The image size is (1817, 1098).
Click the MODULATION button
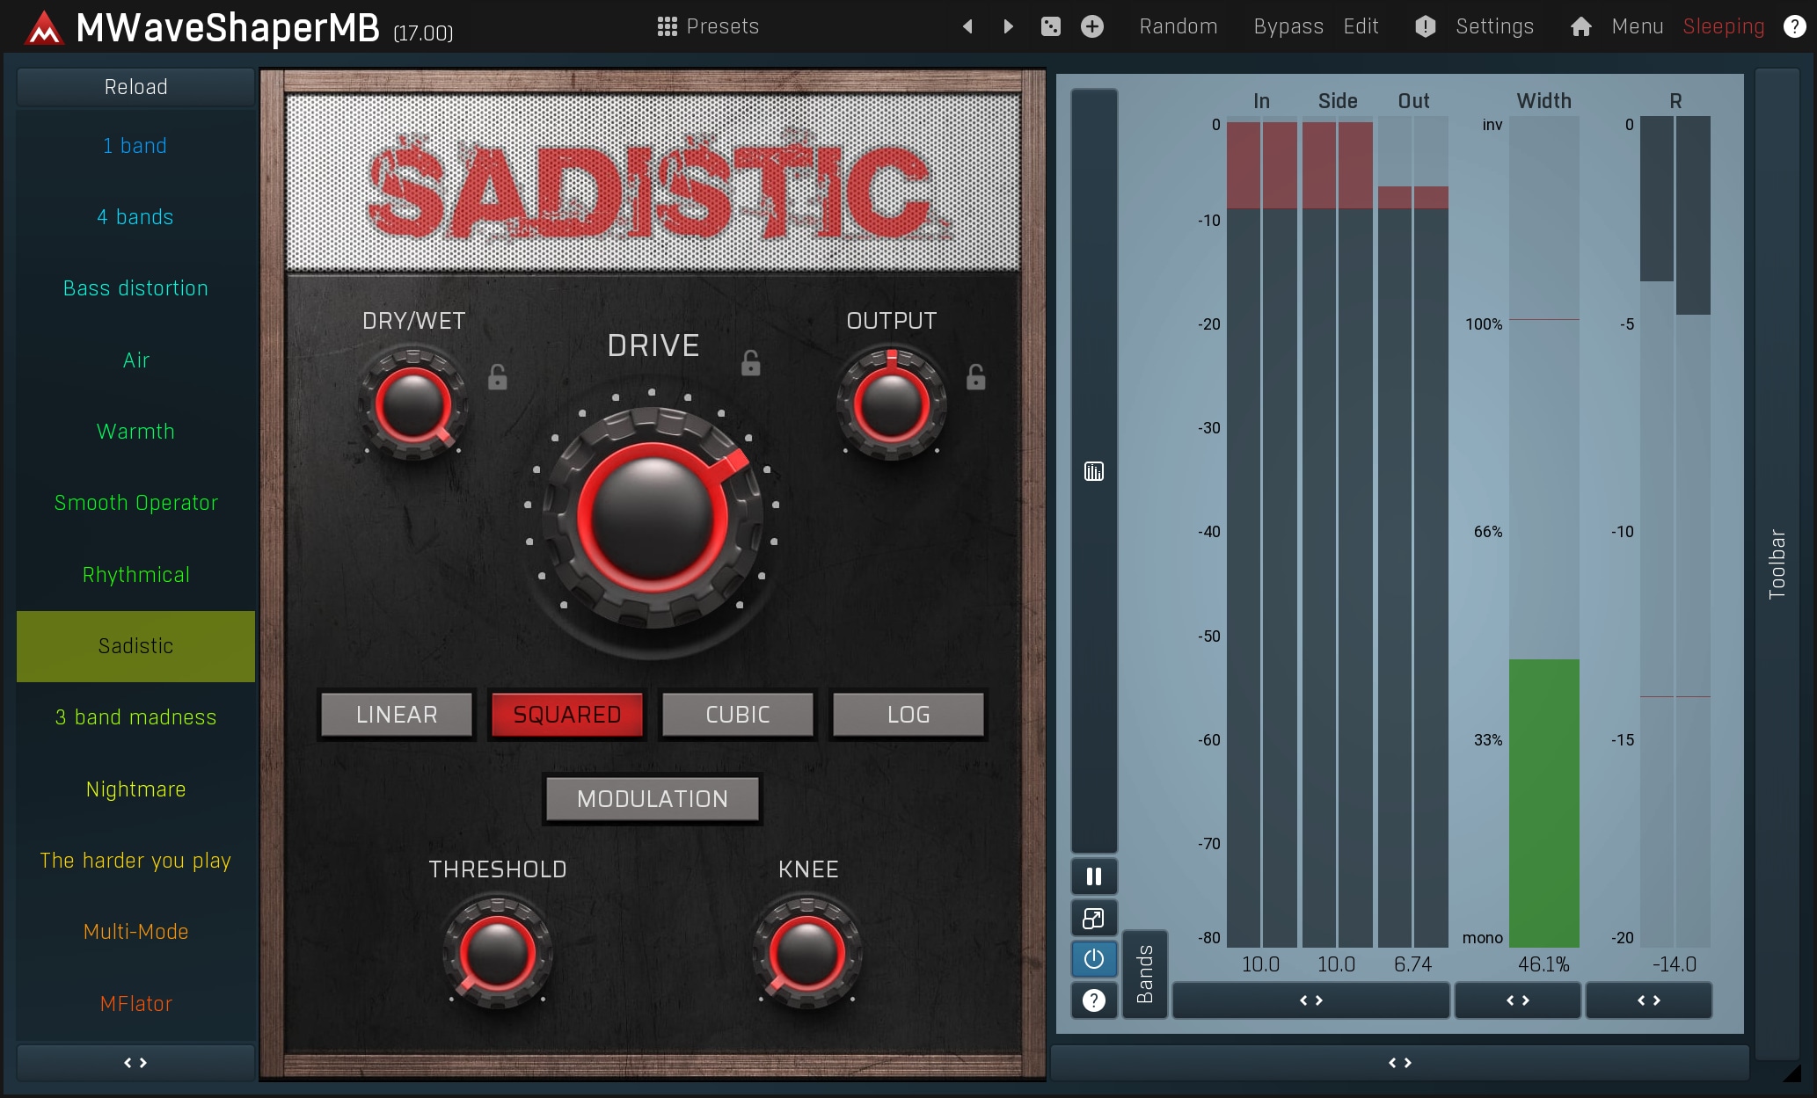(652, 798)
